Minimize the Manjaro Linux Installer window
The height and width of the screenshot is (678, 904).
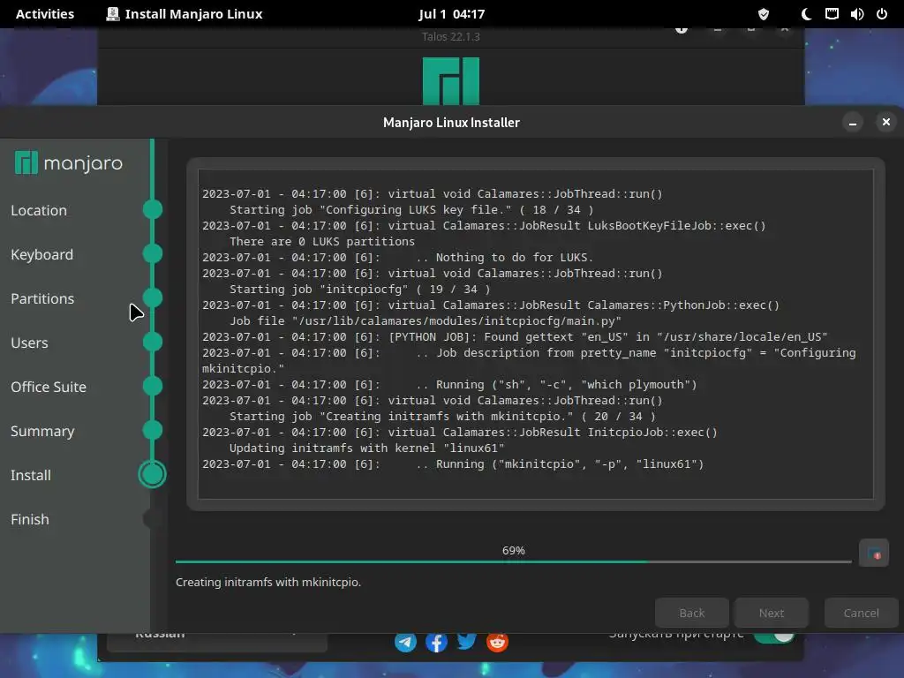pos(853,122)
